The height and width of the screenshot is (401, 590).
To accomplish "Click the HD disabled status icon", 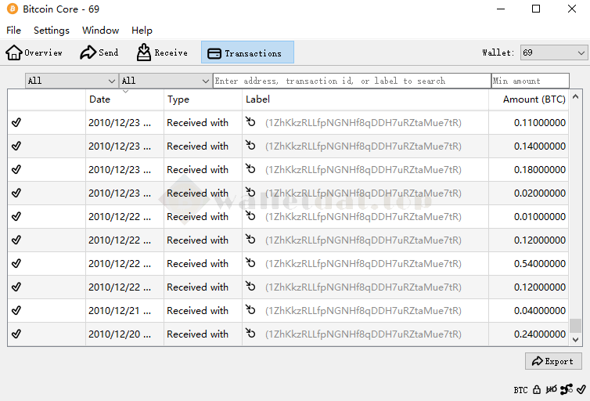I will coord(552,389).
